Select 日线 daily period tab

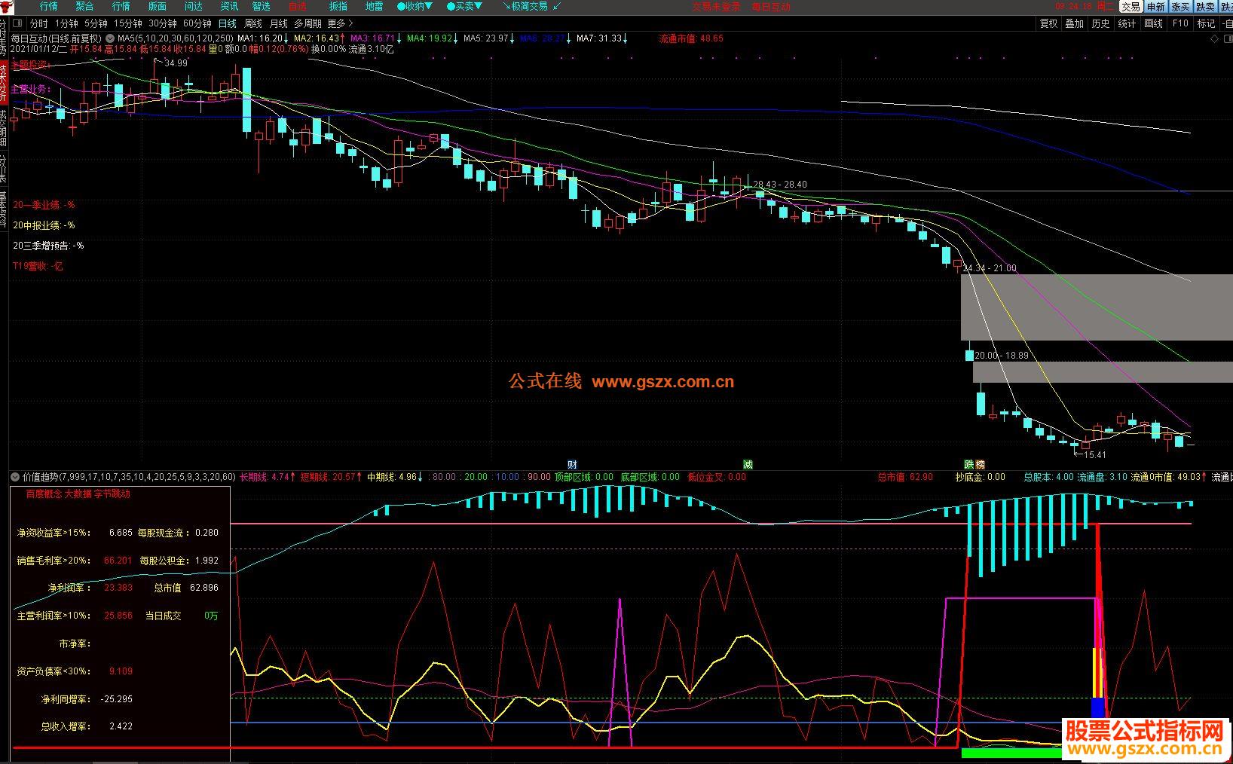227,23
